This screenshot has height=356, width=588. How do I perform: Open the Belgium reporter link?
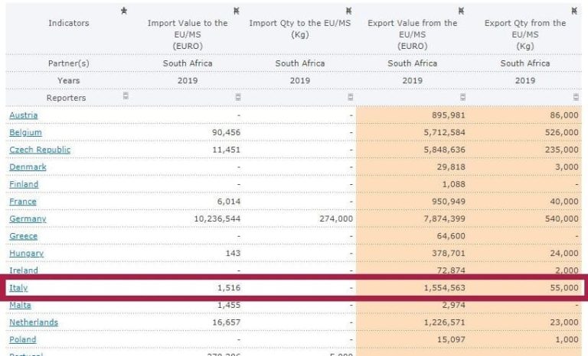(x=25, y=132)
